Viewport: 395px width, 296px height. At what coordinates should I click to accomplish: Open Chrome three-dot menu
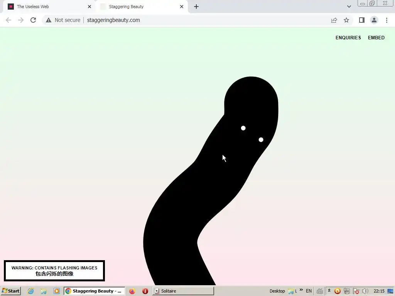coord(387,20)
